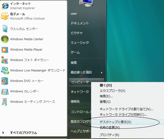Open ピクチャ folder
164x139 pixels.
77,33
